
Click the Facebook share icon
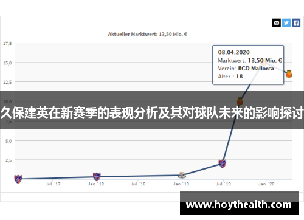296,23
